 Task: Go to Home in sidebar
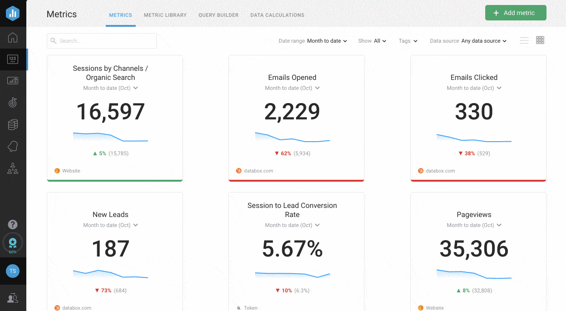[13, 38]
